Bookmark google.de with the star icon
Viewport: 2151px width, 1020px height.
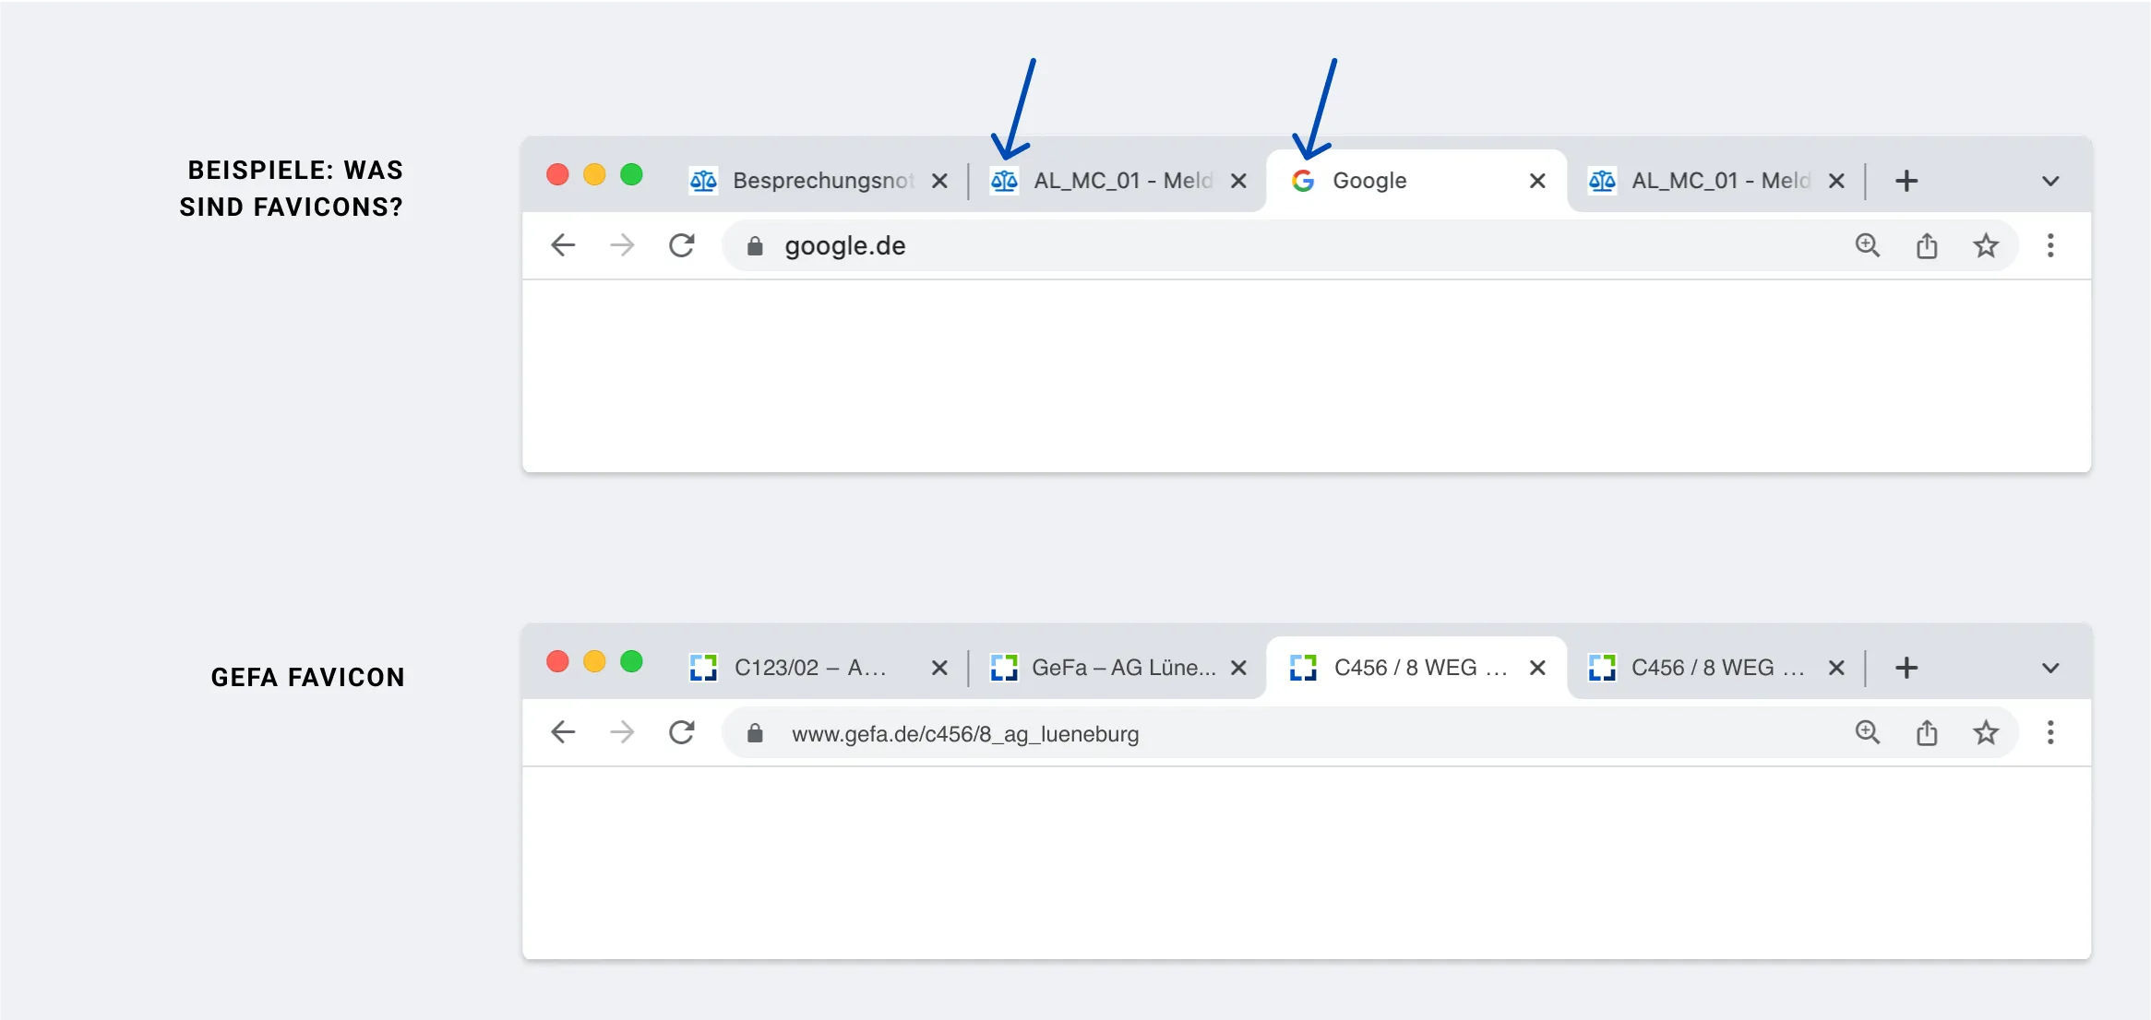click(1986, 245)
